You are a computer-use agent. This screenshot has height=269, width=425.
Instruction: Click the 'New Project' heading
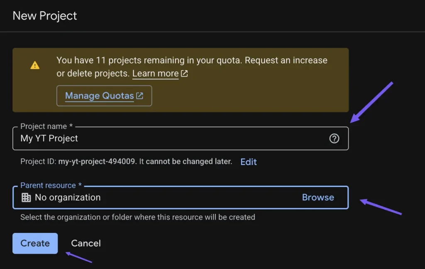click(x=45, y=16)
